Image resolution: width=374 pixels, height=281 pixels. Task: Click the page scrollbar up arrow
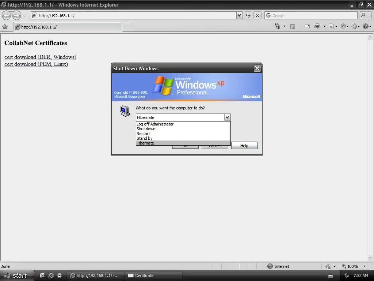point(370,37)
